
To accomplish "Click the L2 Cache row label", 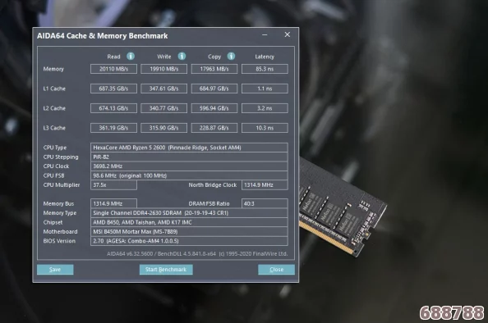I will pyautogui.click(x=54, y=108).
